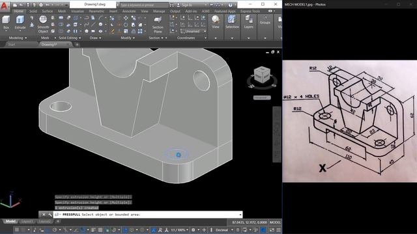
Task: Click the New file quick access icon
Action: [15, 5]
